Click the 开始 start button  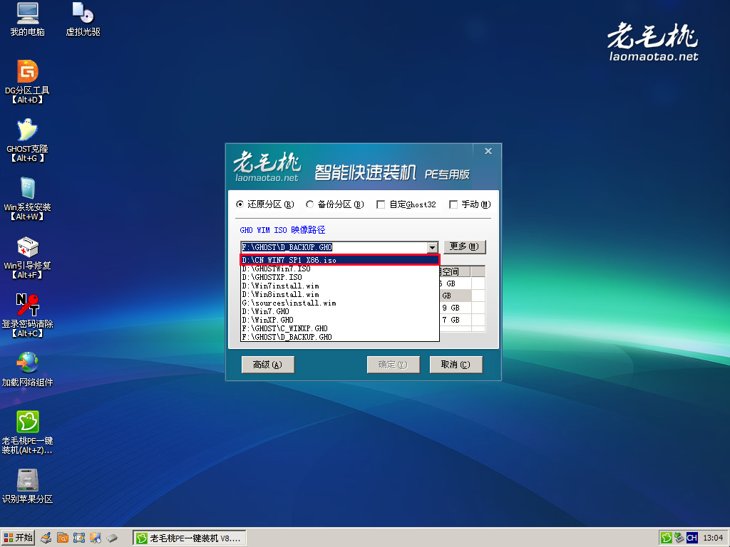pyautogui.click(x=18, y=538)
